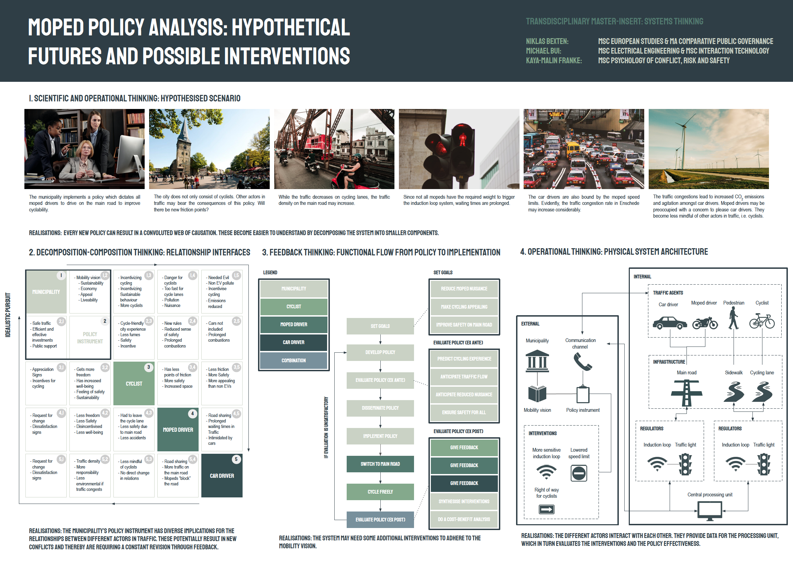Click the Ensure Safety for All box
The height and width of the screenshot is (561, 793).
(x=464, y=413)
